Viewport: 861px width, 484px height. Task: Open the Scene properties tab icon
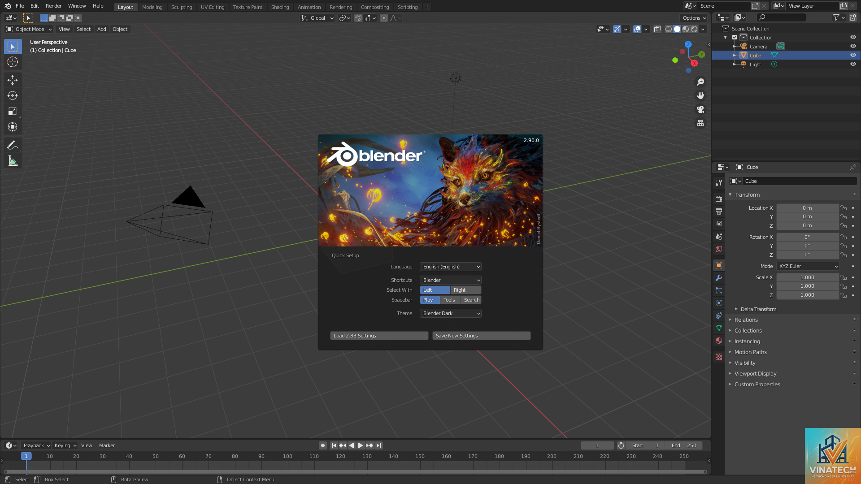click(x=719, y=236)
